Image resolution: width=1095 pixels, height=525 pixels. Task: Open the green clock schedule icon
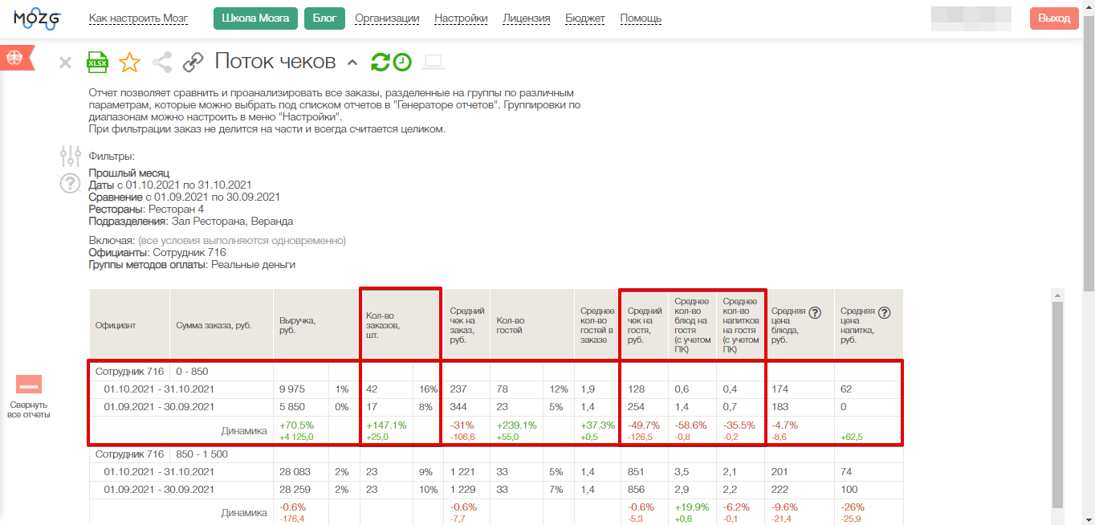click(402, 62)
